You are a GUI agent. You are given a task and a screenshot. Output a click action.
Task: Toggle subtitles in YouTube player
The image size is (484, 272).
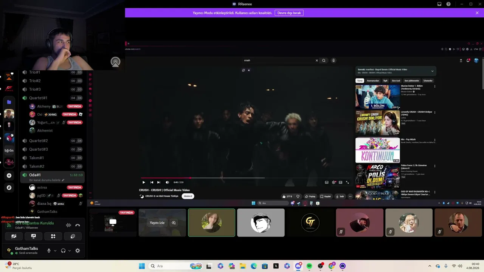click(x=327, y=182)
